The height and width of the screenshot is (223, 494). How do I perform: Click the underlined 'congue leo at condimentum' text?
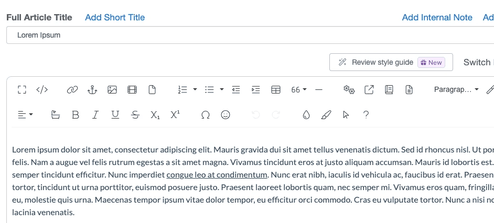(x=217, y=175)
